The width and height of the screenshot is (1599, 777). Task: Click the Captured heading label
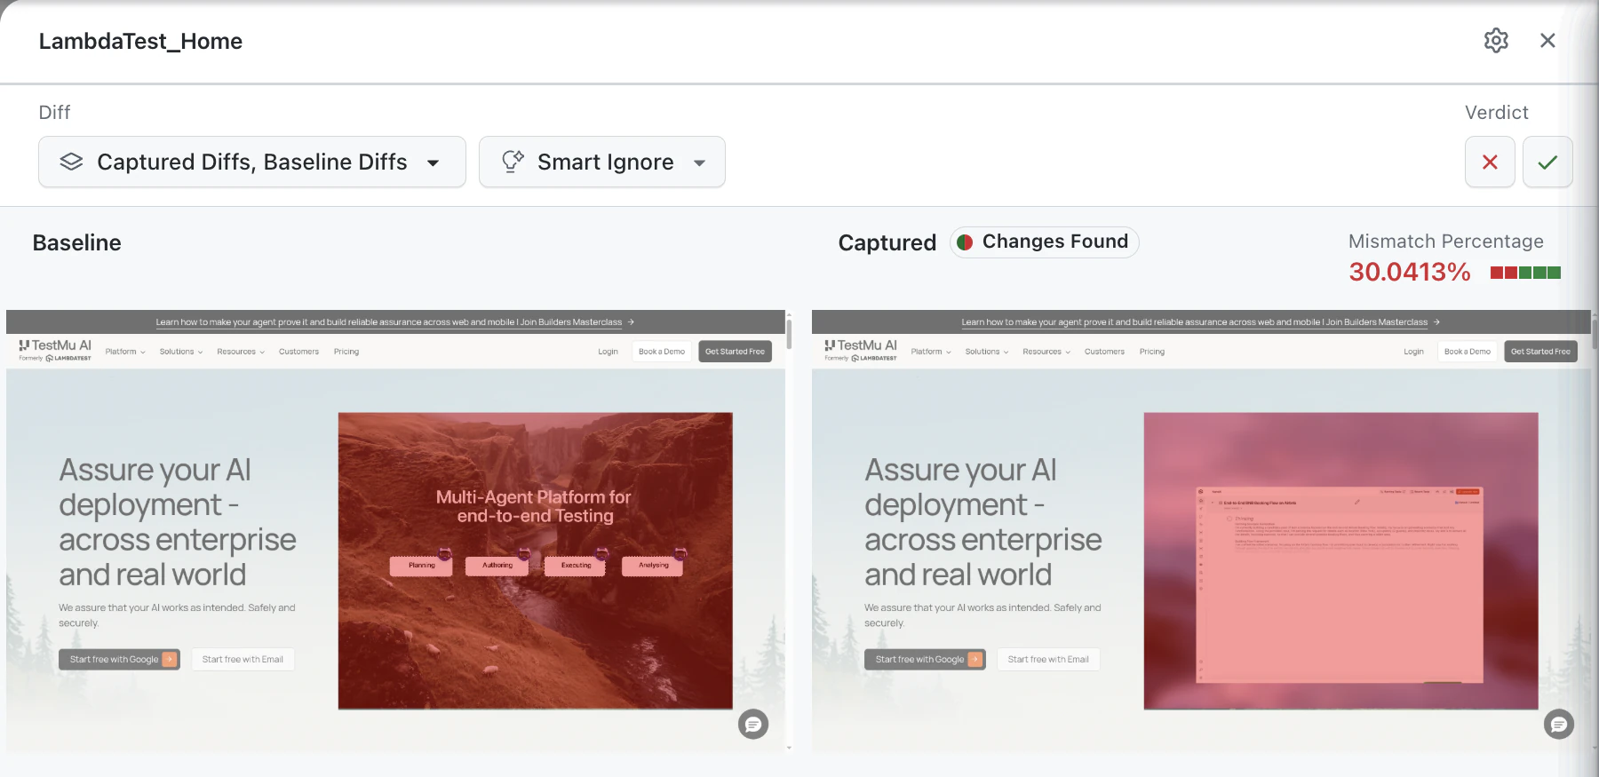pyautogui.click(x=887, y=242)
